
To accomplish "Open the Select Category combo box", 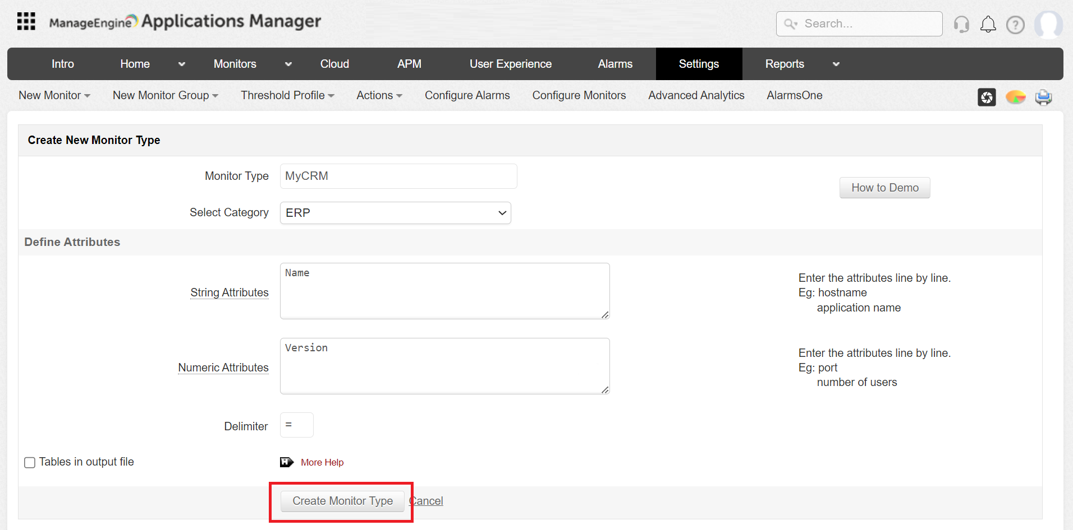I will [x=396, y=213].
